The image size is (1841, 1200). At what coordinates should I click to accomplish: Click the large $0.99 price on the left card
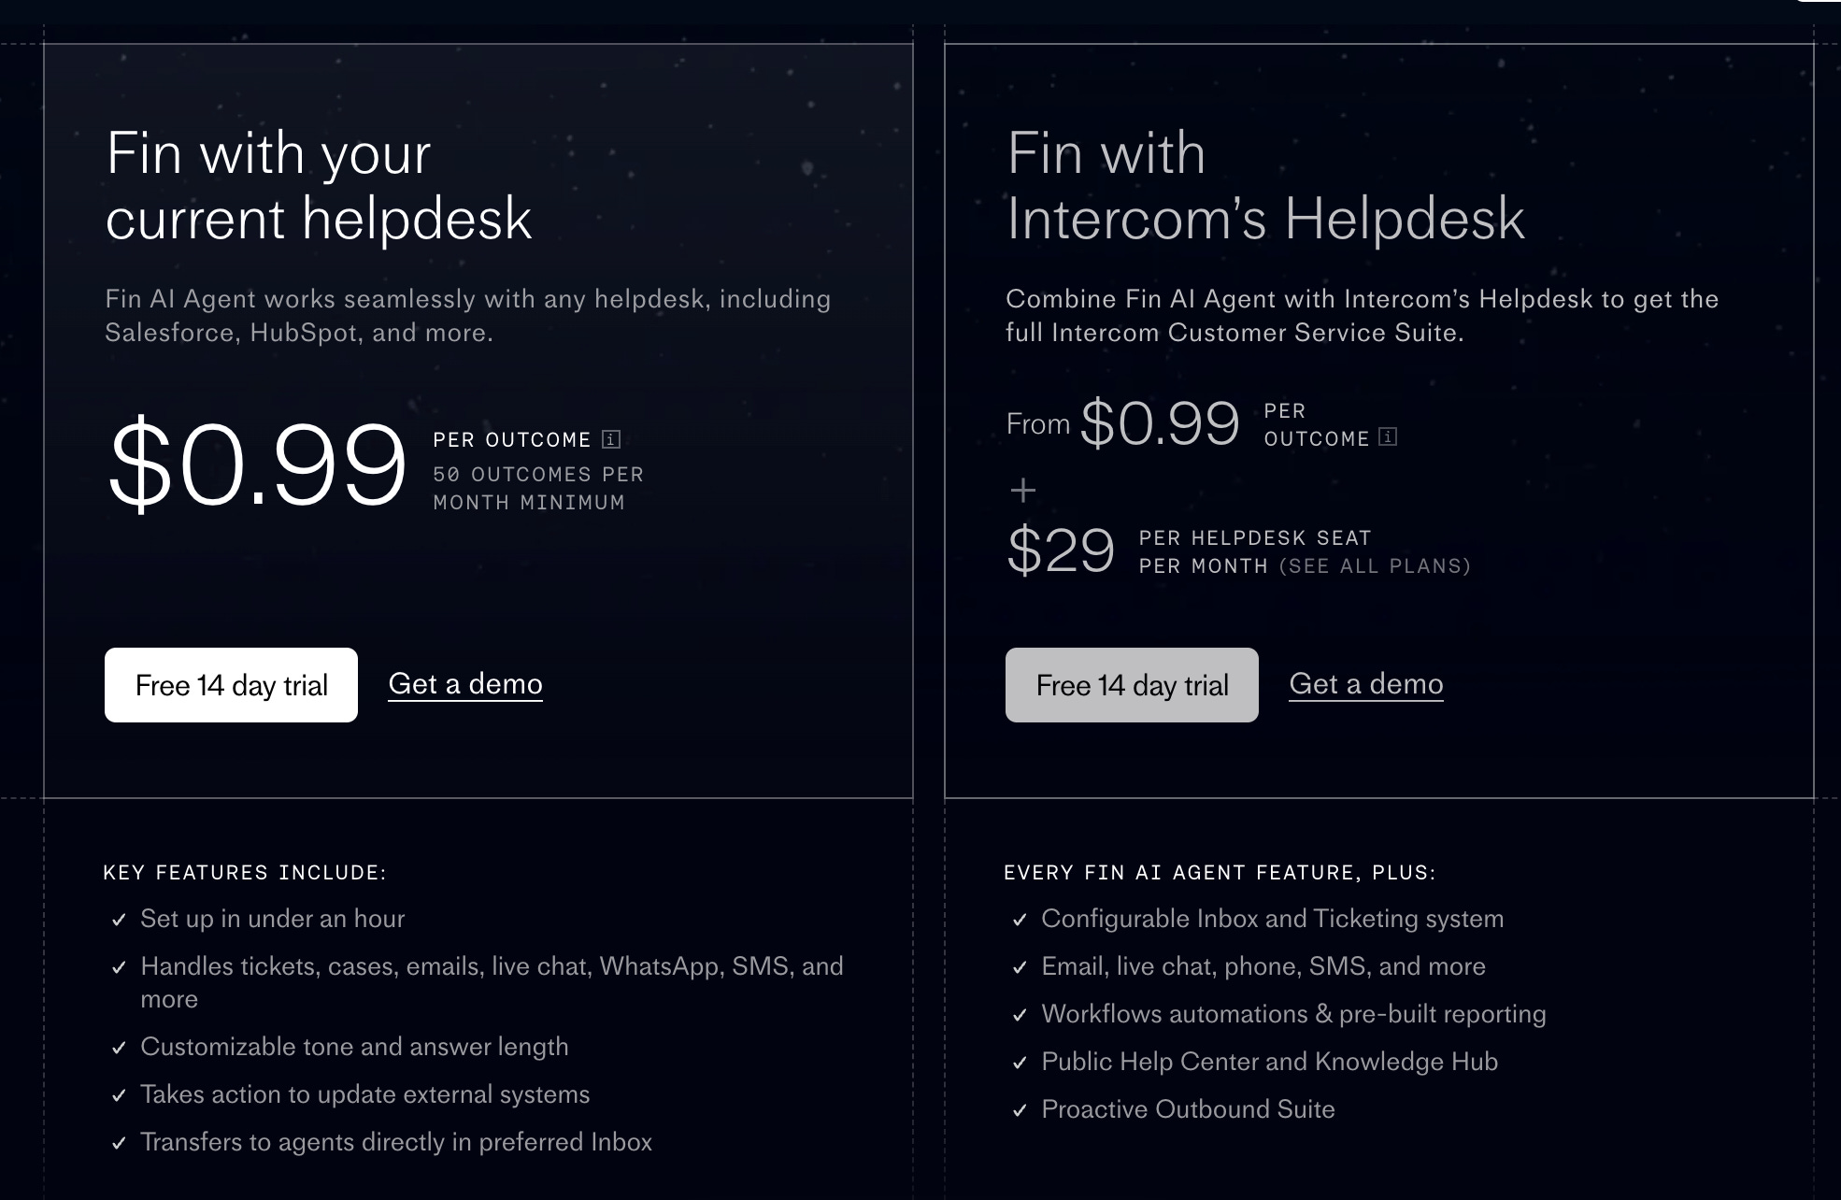coord(258,464)
